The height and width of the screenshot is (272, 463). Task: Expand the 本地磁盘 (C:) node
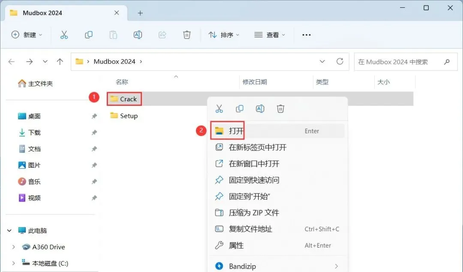pos(13,263)
